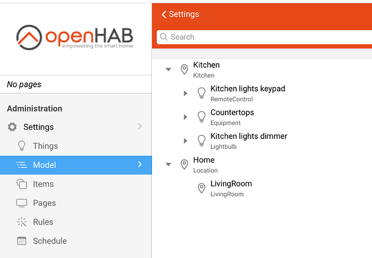Expand the Kitchen lights keypad node
The image size is (372, 258).
[185, 93]
